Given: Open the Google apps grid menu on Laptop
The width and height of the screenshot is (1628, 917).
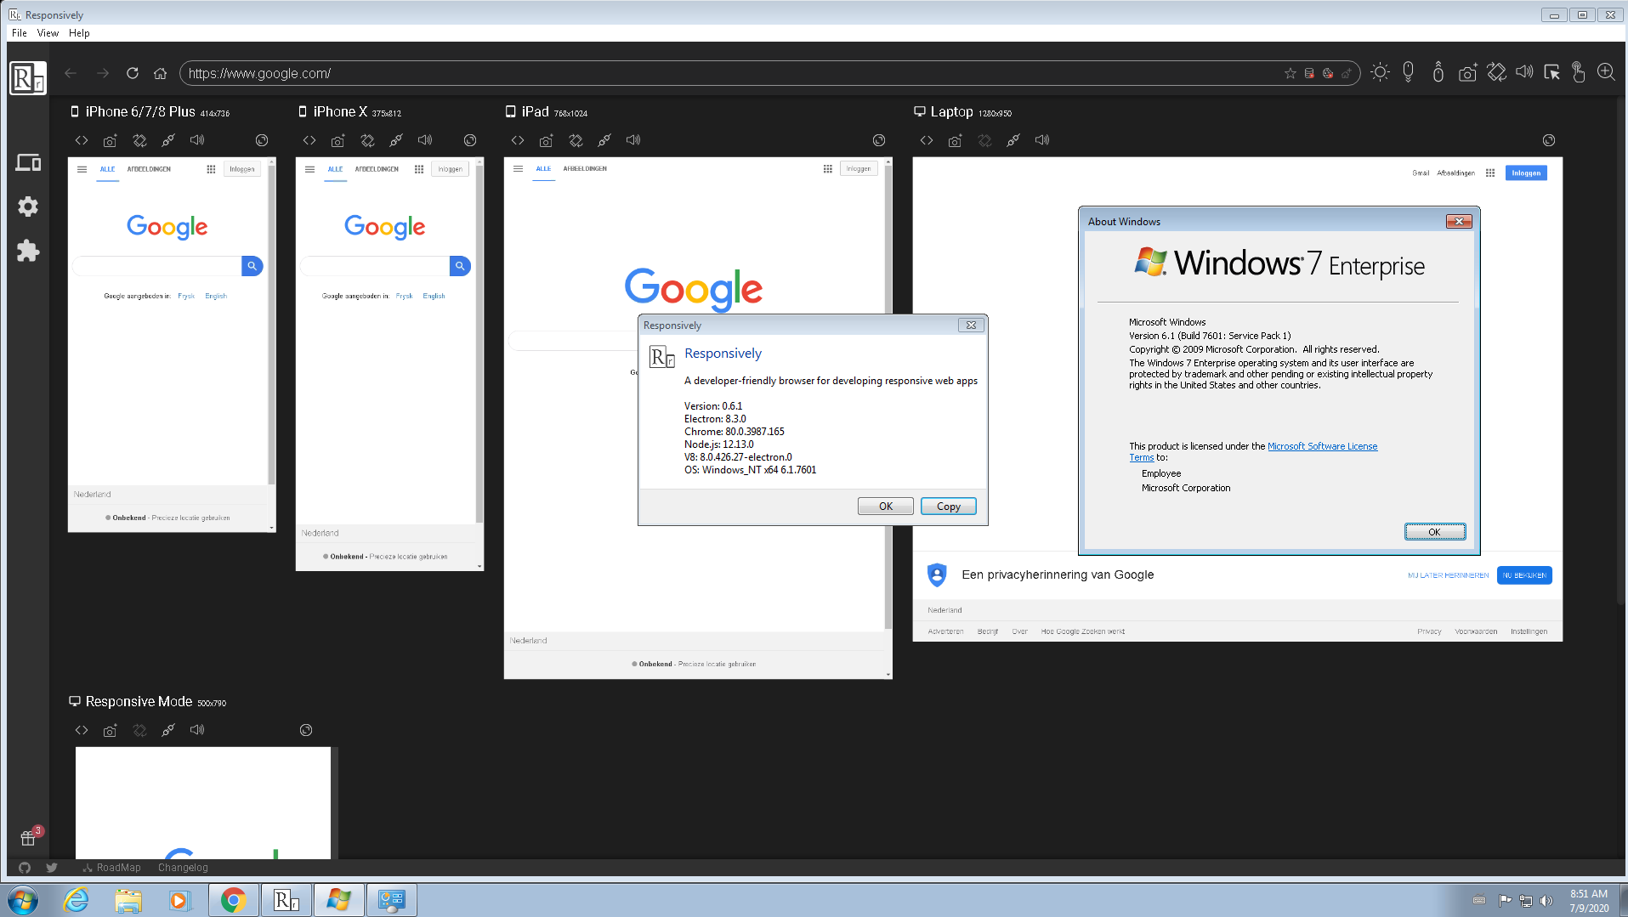Looking at the screenshot, I should click(1490, 173).
